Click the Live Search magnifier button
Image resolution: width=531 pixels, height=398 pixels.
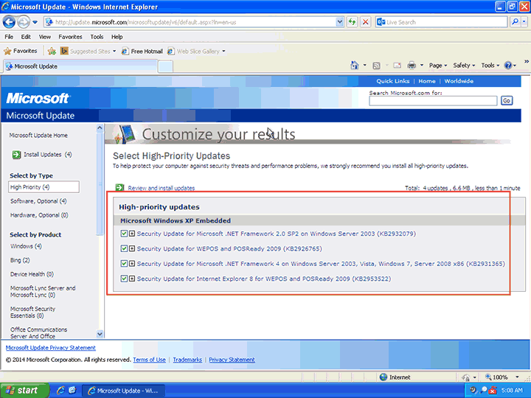pos(515,22)
